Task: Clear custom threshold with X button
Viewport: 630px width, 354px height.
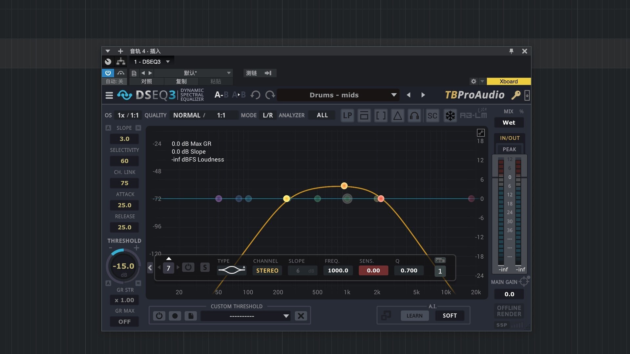Action: pyautogui.click(x=301, y=316)
